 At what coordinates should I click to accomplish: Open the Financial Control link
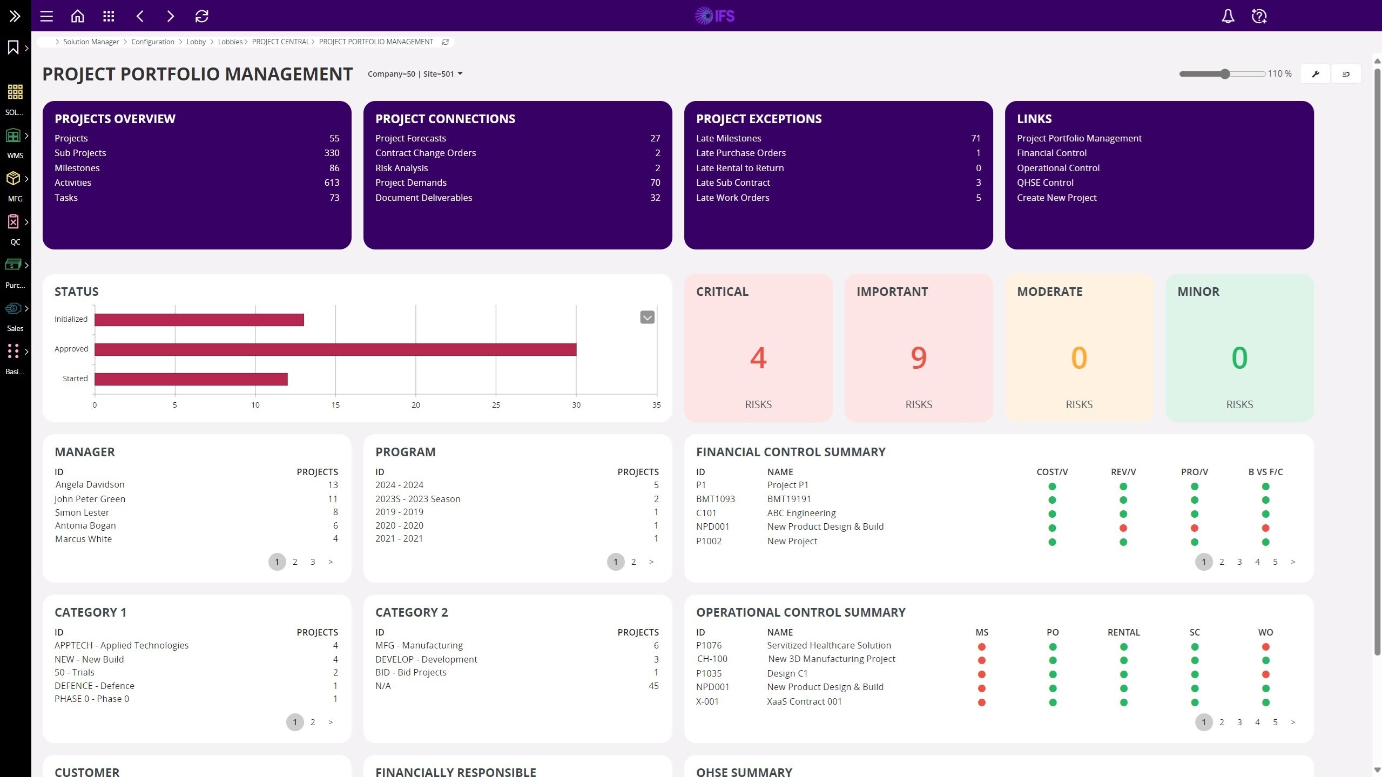pyautogui.click(x=1051, y=153)
